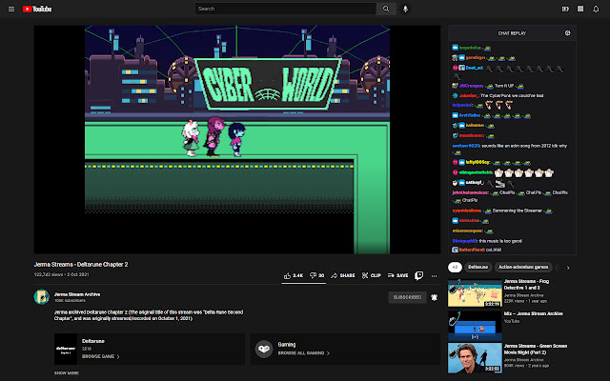
Task: Click the Twitch chat extension icon
Action: [x=419, y=275]
